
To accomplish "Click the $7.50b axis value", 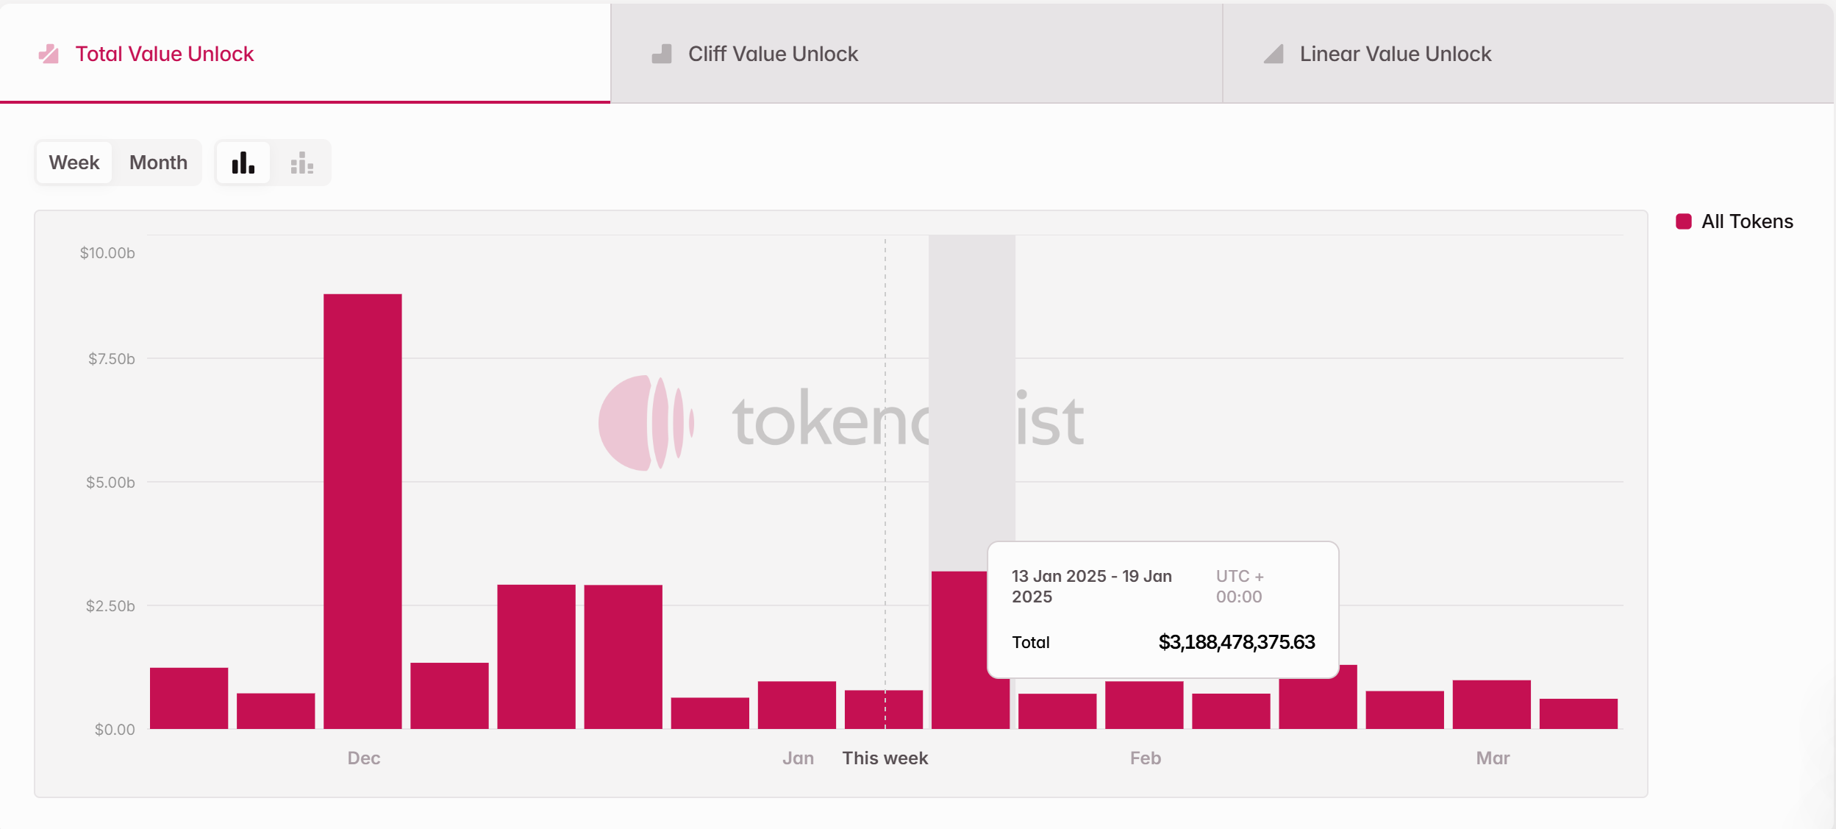I will [x=112, y=359].
